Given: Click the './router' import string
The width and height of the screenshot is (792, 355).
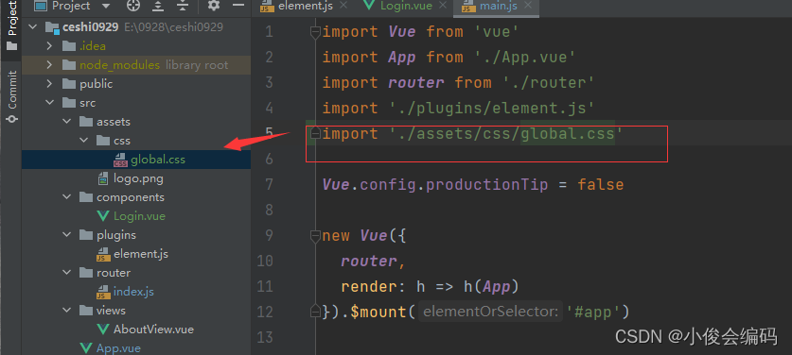Looking at the screenshot, I should click(x=549, y=83).
